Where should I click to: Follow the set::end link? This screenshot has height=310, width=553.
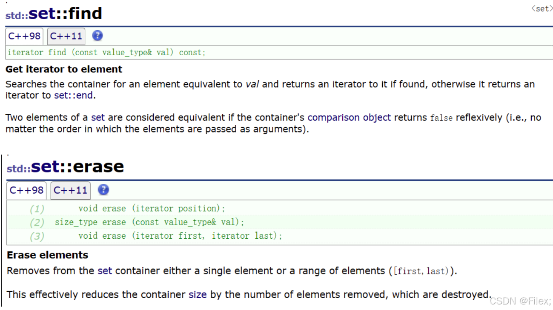point(73,95)
